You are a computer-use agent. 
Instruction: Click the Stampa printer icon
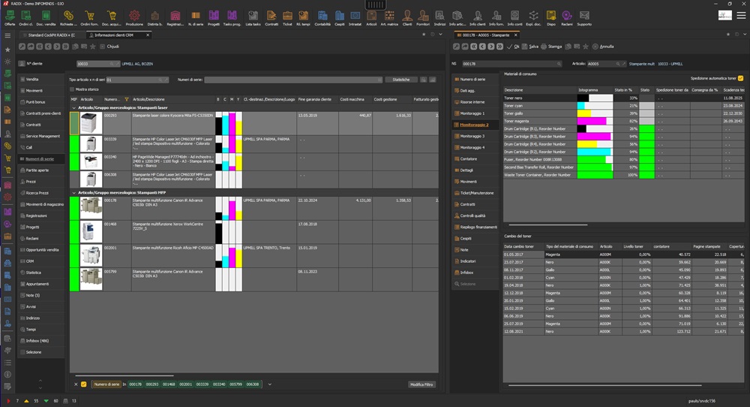(546, 47)
